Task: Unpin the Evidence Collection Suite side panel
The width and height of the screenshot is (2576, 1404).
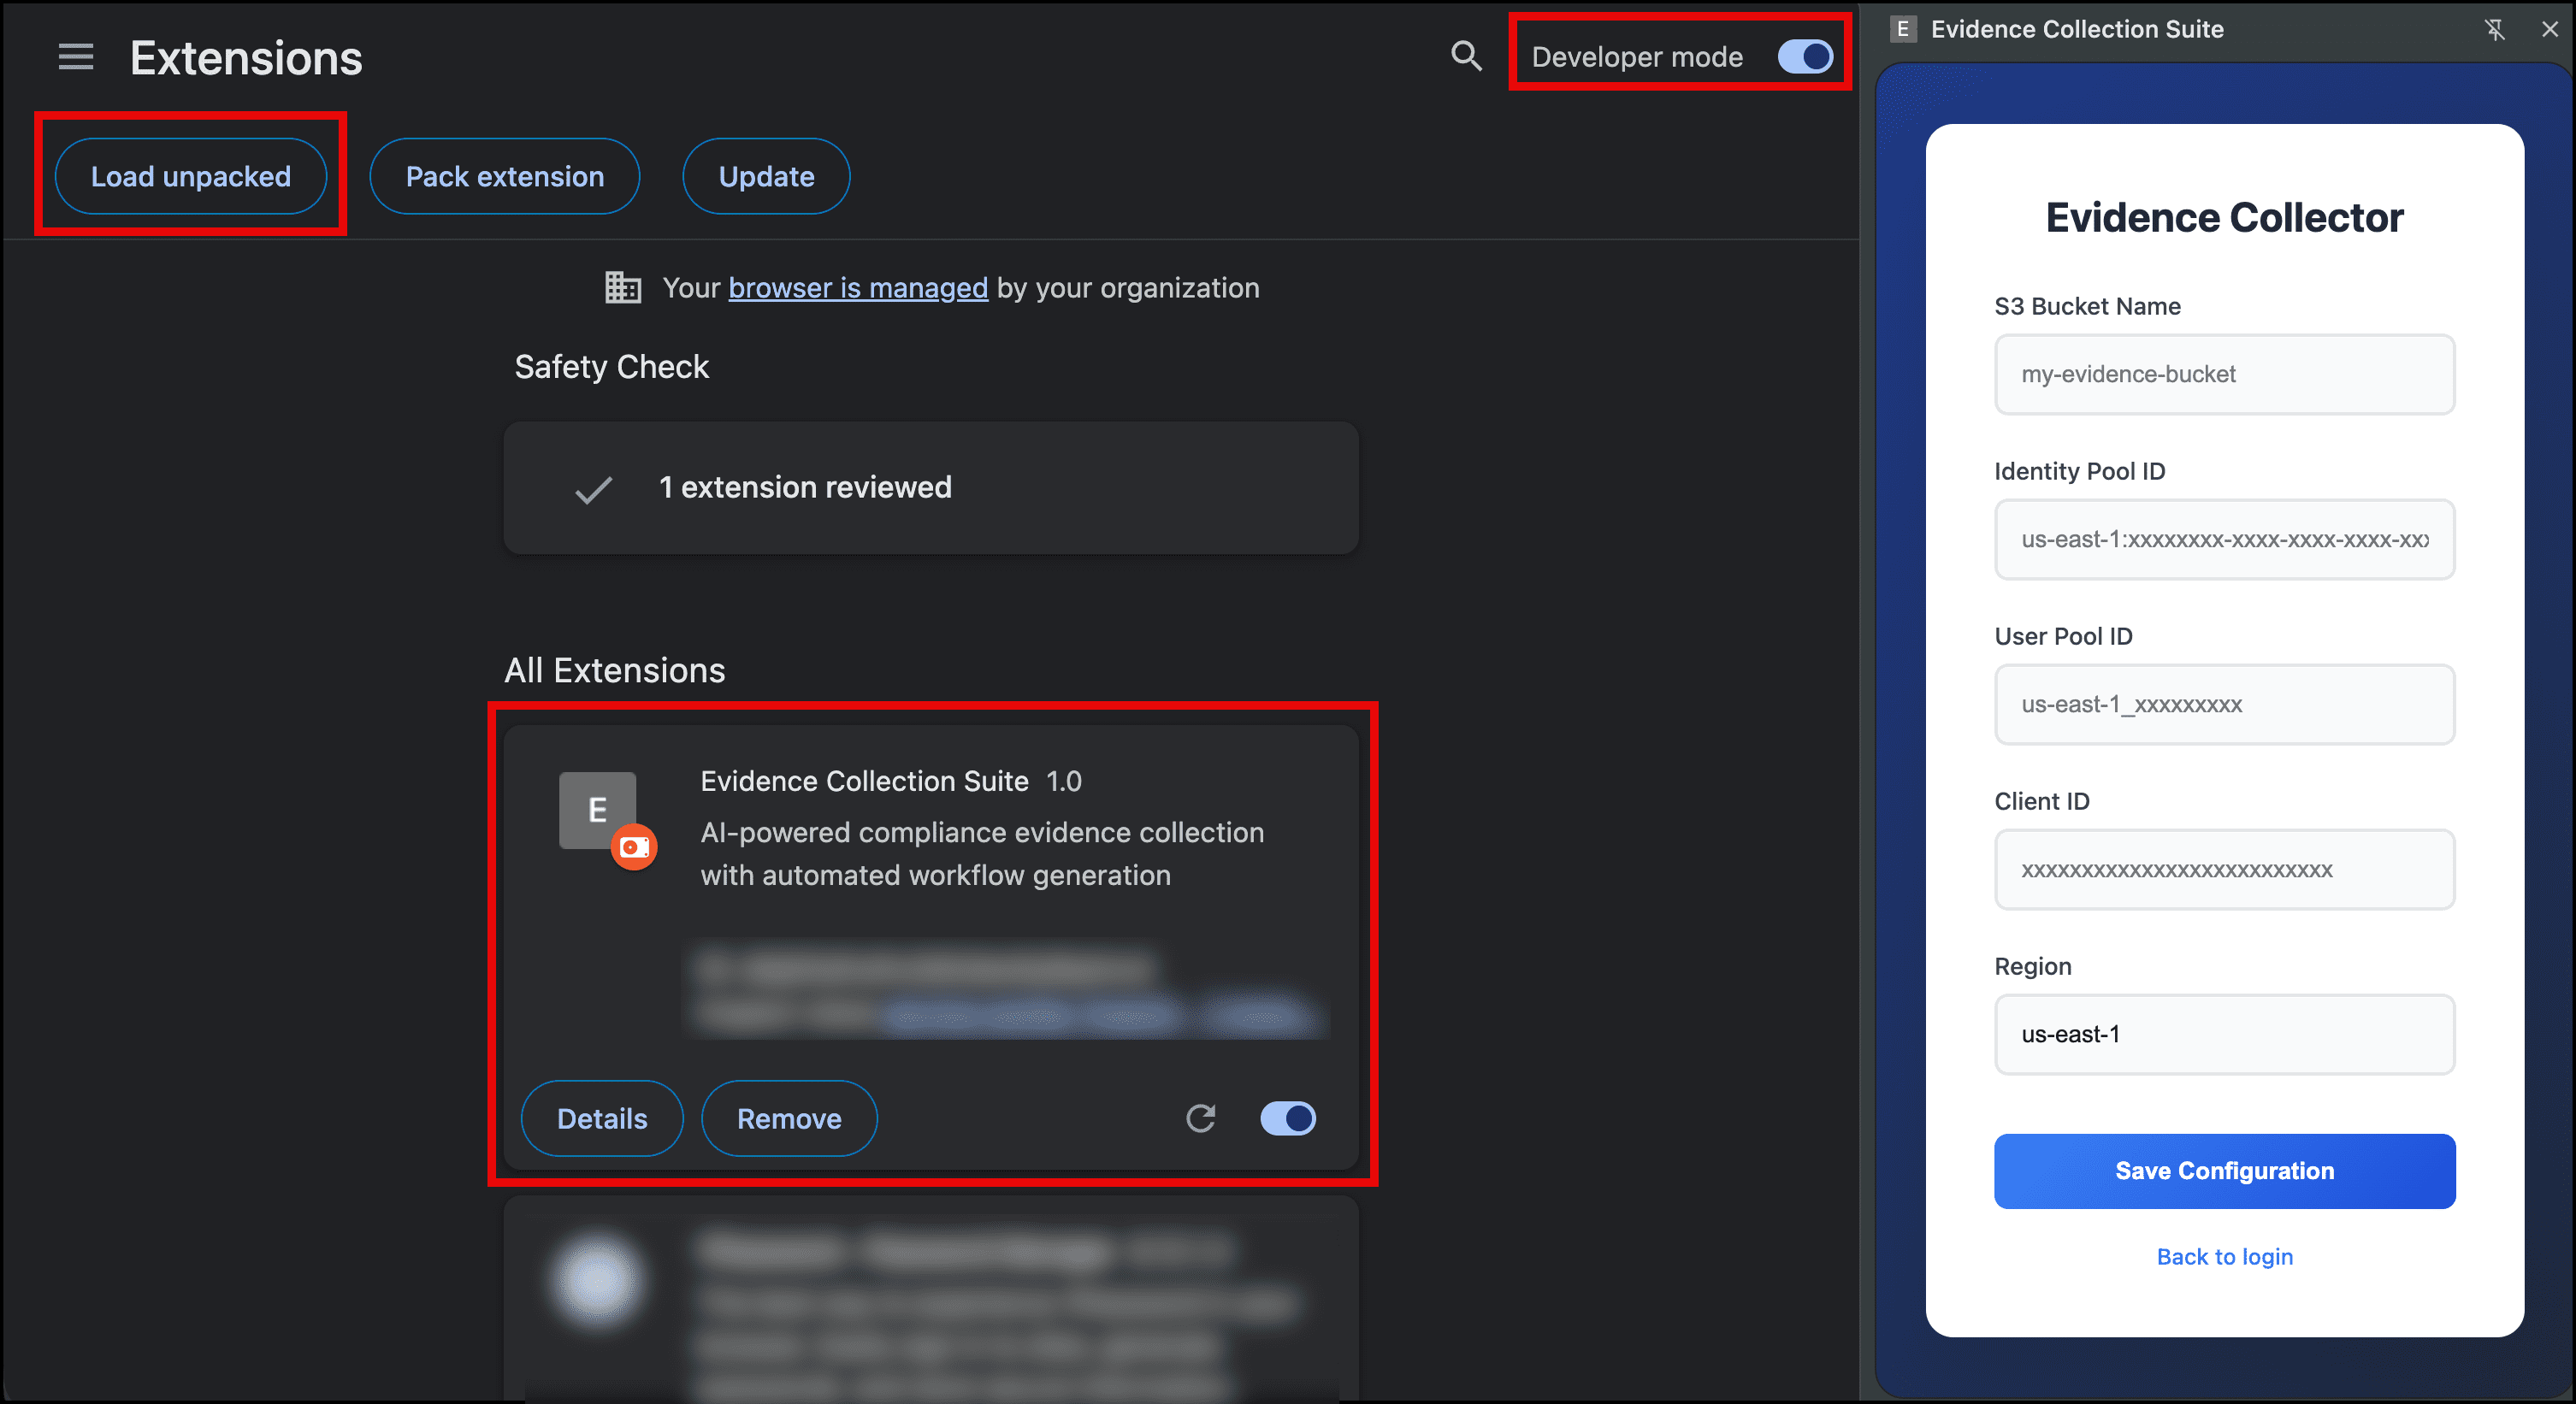Action: coord(2495,29)
